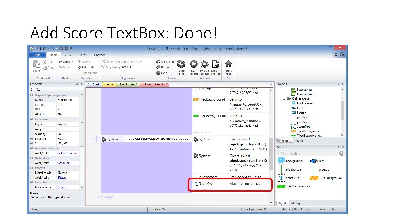Click the quick access Run layout icon

pyautogui.click(x=61, y=49)
